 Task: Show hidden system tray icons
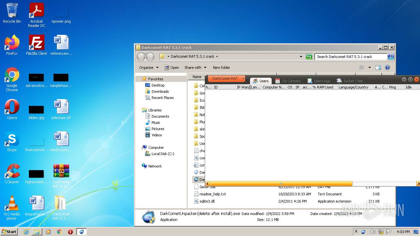(x=356, y=232)
